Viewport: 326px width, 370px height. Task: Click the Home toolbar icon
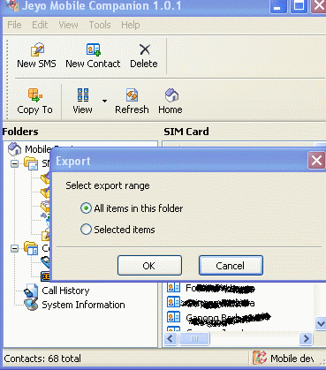pos(171,95)
